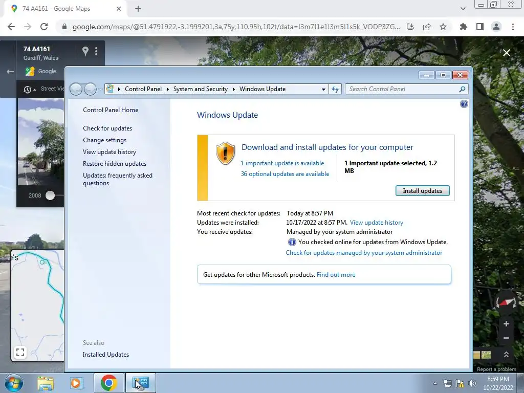Switch to Chrome on the taskbar
This screenshot has height=393, width=524.
(x=108, y=383)
